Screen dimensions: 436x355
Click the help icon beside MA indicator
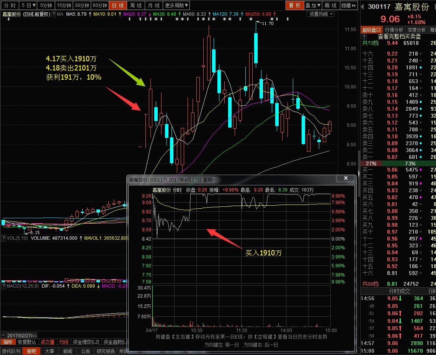tap(54, 14)
